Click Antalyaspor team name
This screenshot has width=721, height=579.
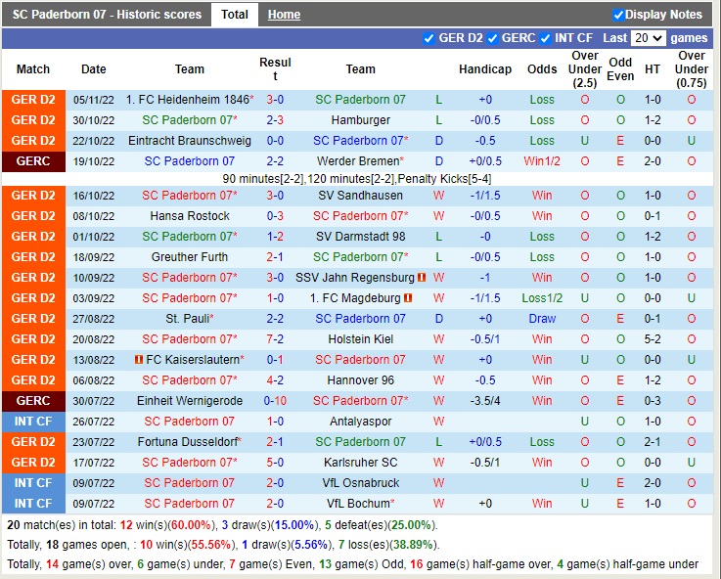pyautogui.click(x=360, y=422)
